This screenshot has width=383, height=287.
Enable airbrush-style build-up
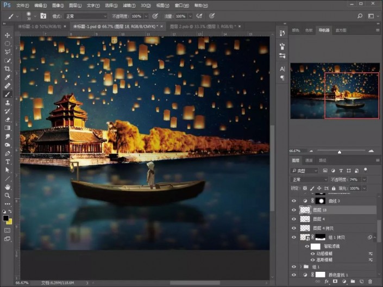pyautogui.click(x=199, y=16)
